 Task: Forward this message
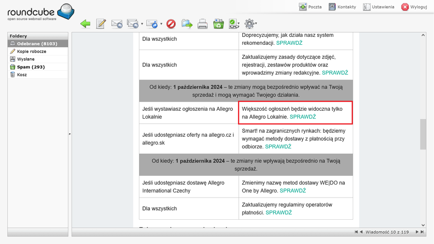pos(152,24)
